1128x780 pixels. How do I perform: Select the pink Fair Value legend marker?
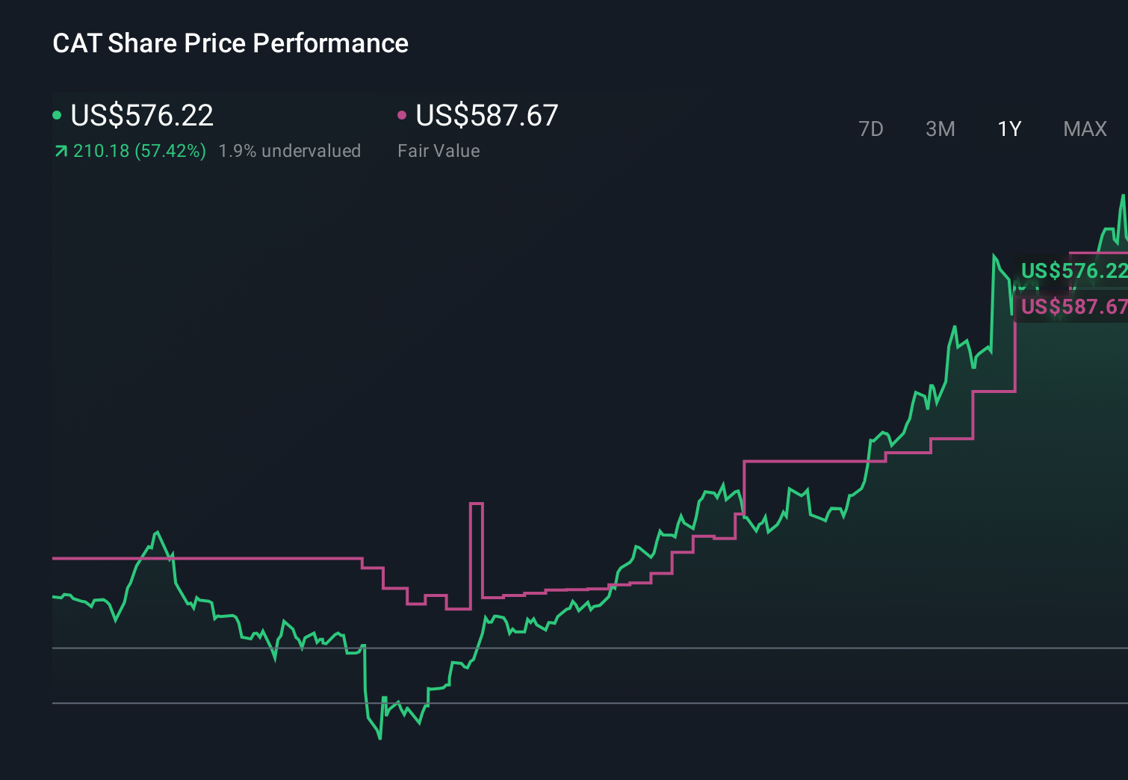click(403, 116)
